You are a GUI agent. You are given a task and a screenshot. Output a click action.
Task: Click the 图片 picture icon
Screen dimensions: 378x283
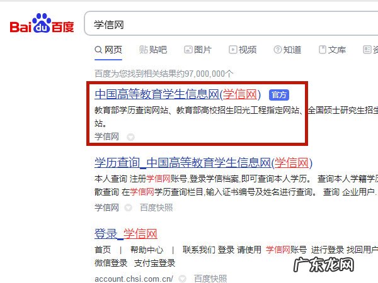click(x=188, y=50)
